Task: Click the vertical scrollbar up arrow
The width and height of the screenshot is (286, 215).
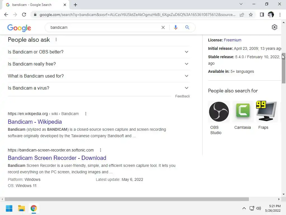Action: point(284,22)
